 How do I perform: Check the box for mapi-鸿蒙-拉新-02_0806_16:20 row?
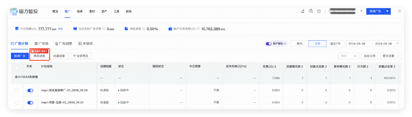tap(17, 102)
